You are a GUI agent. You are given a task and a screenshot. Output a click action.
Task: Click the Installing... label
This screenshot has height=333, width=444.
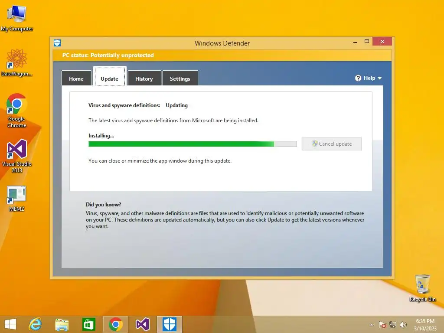(101, 136)
